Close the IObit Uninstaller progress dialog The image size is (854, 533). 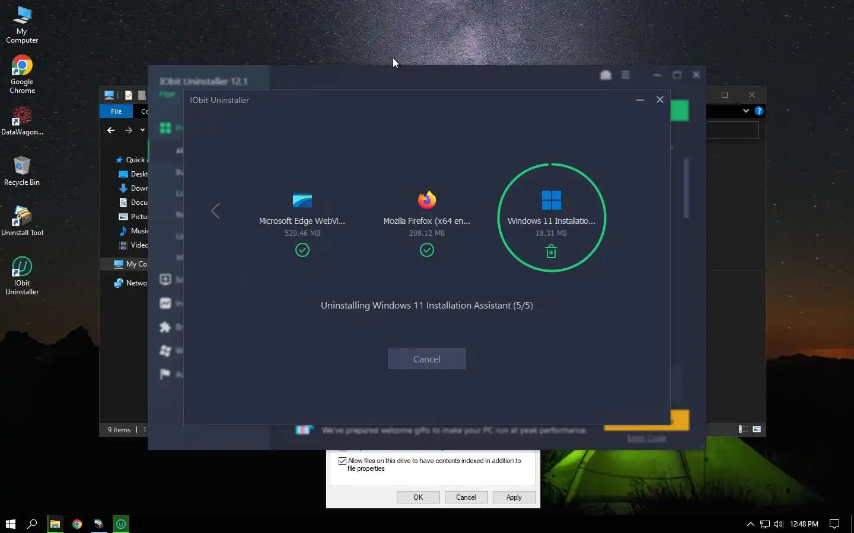[659, 99]
